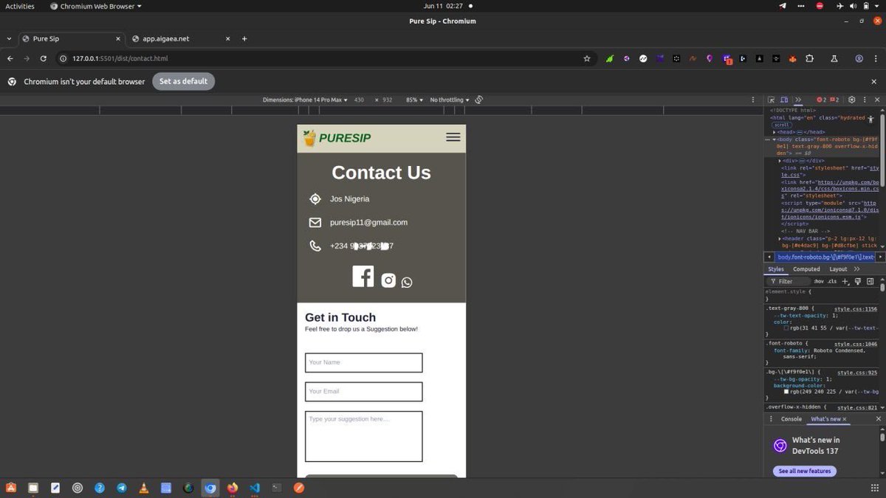Switch to the Layout tab
Viewport: 886px width, 498px height.
[838, 269]
